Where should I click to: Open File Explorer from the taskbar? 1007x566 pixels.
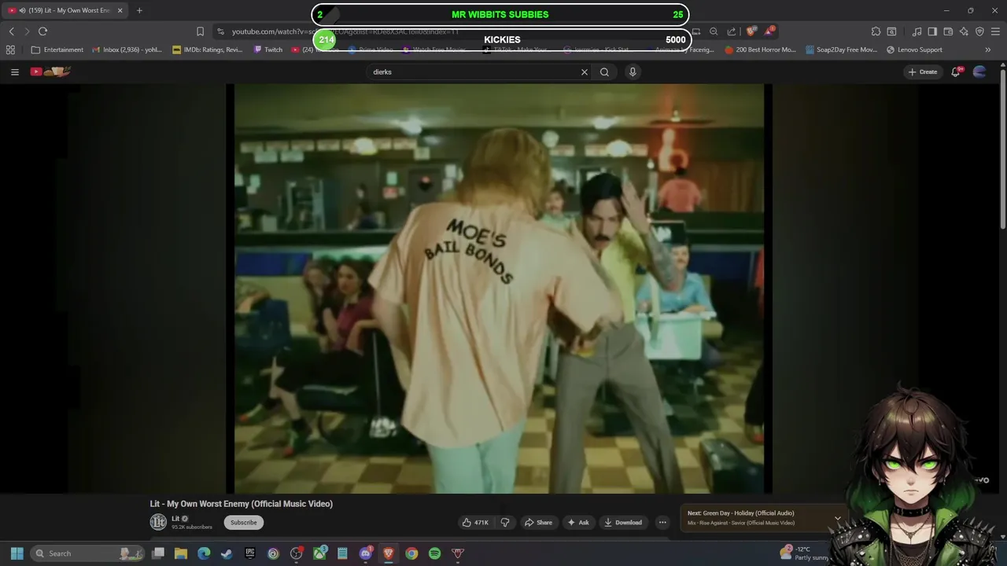181,553
